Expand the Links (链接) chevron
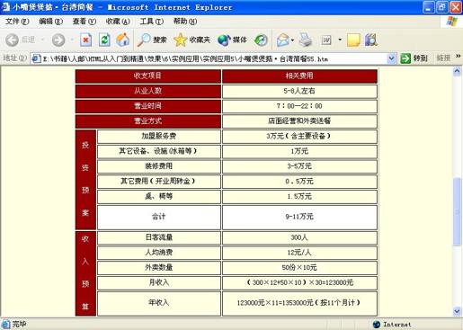This screenshot has height=330, width=463. click(458, 57)
